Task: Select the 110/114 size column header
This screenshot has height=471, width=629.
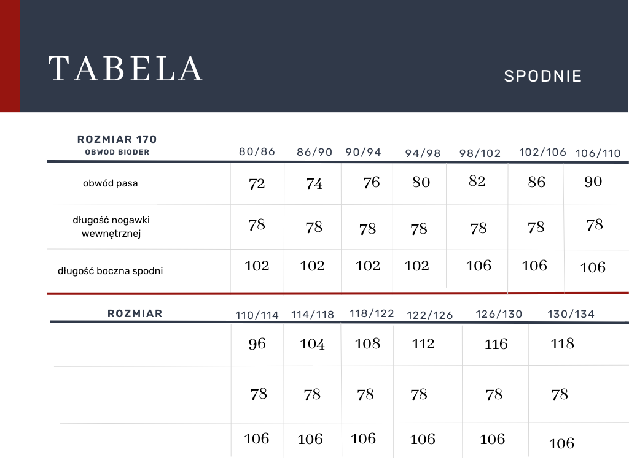Action: coord(257,315)
